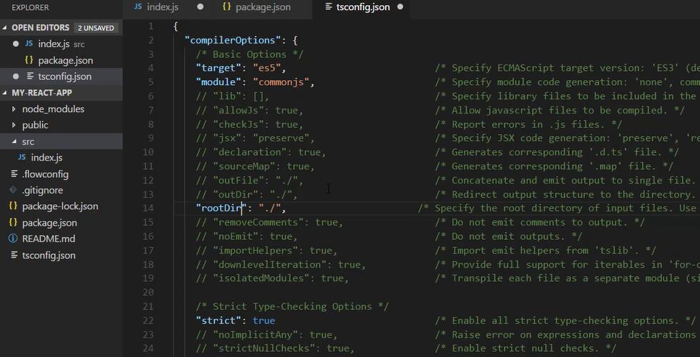
Task: Click Strict Type-Checking Options comment
Action: [x=292, y=306]
